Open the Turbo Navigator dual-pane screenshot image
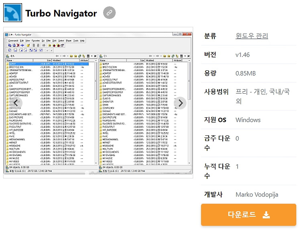Viewport: 301px width, 231px height. tap(98, 102)
